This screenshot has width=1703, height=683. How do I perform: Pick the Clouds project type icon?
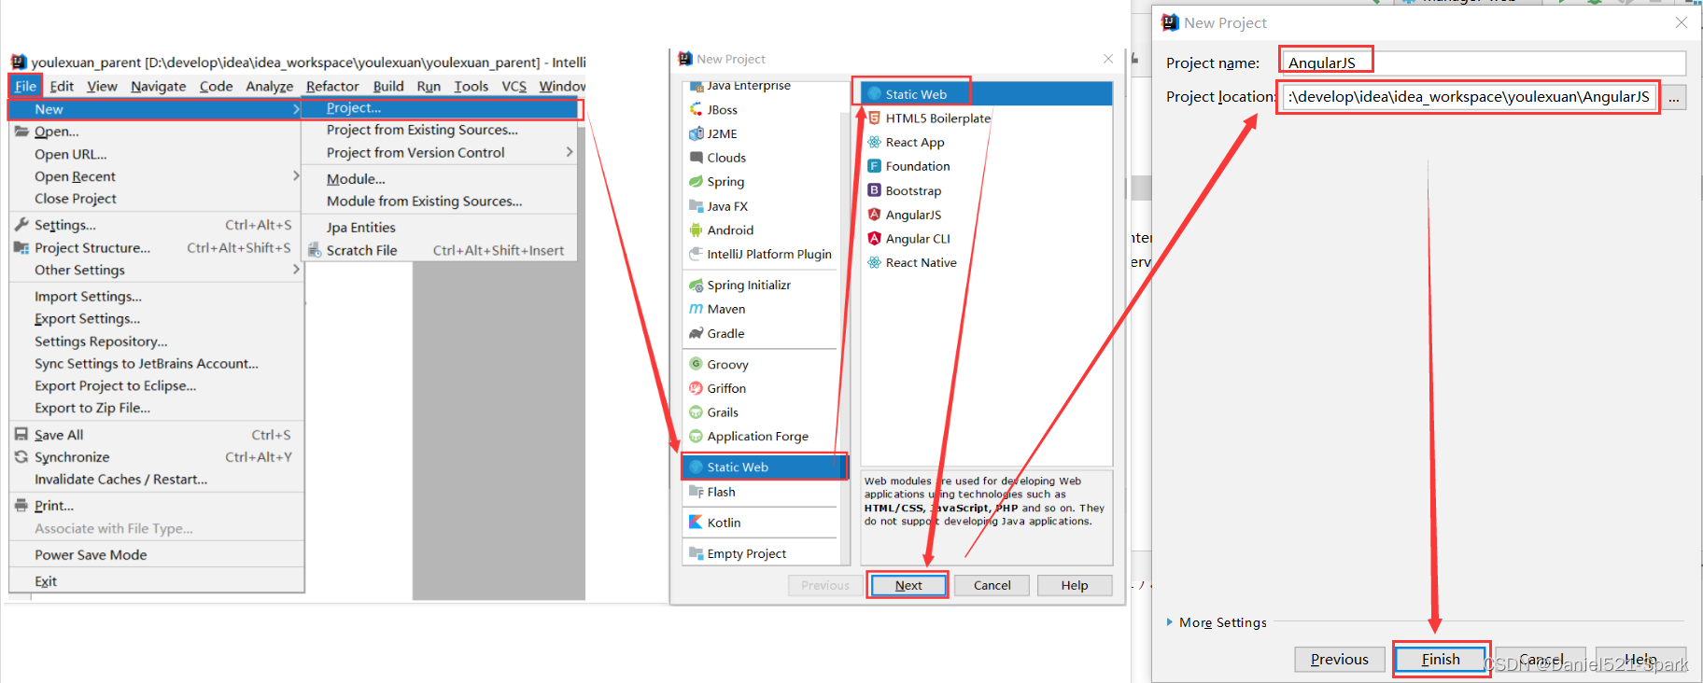click(x=696, y=158)
